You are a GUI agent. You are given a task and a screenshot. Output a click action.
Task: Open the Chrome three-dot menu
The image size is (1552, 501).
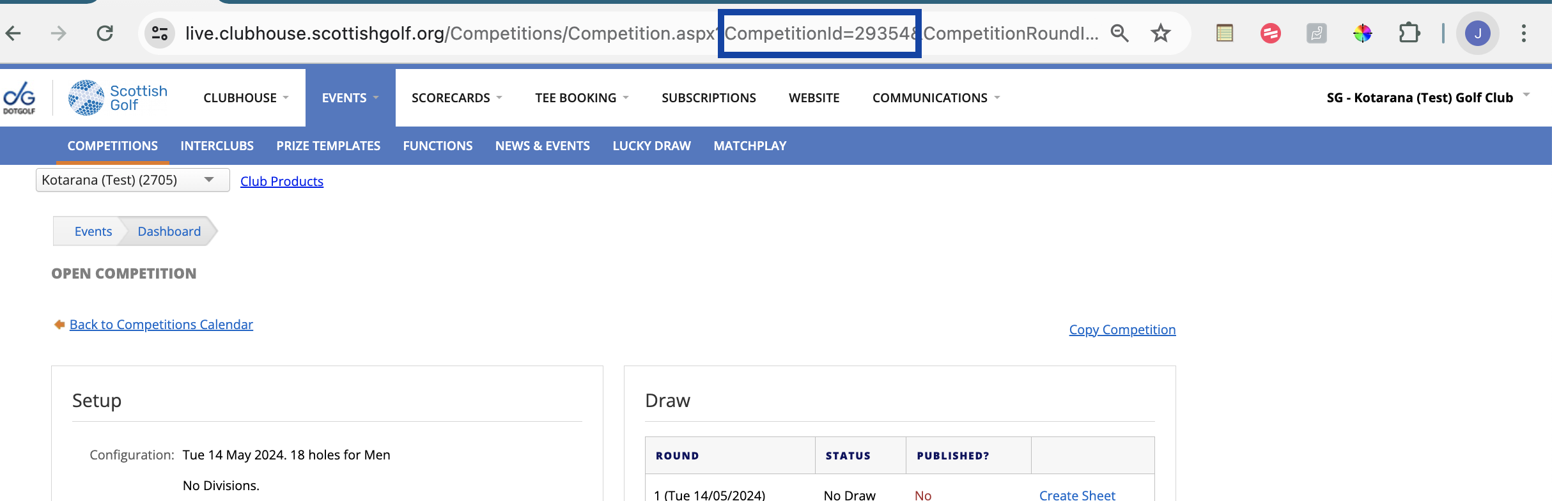pyautogui.click(x=1524, y=33)
